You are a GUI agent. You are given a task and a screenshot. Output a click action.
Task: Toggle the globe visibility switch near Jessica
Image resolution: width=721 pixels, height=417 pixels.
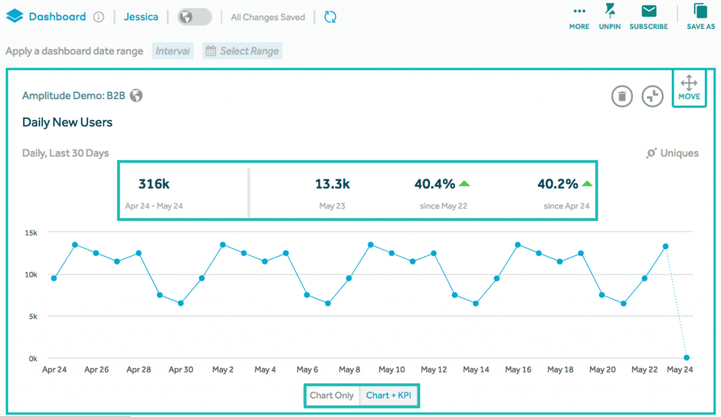point(194,16)
